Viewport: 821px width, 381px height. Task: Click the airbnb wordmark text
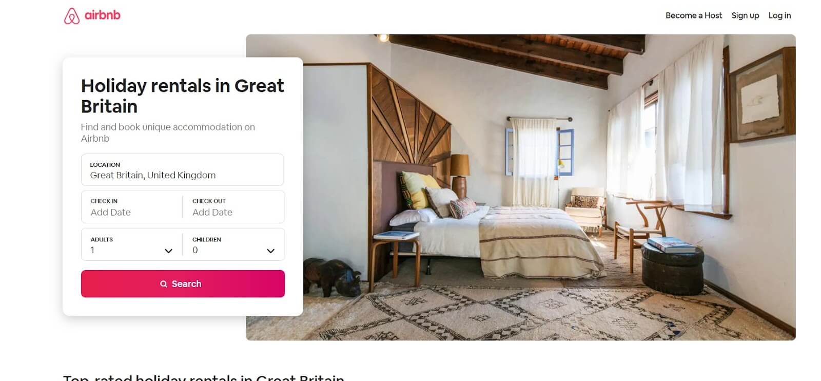102,15
